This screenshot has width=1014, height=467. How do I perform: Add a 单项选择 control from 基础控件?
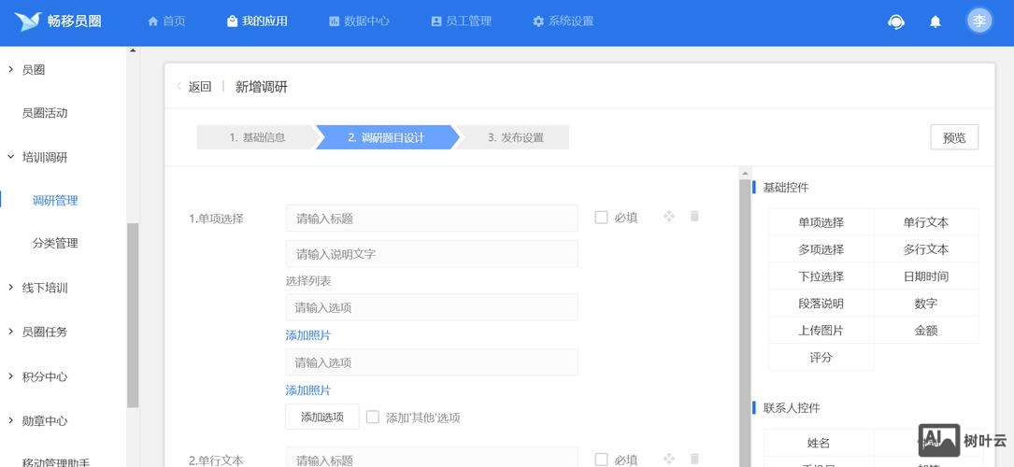[x=821, y=222]
